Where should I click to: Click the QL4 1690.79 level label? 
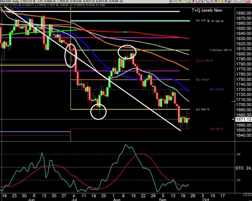coord(202,110)
